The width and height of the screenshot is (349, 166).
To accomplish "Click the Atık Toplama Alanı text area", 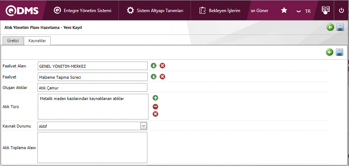I will pyautogui.click(x=92, y=148).
